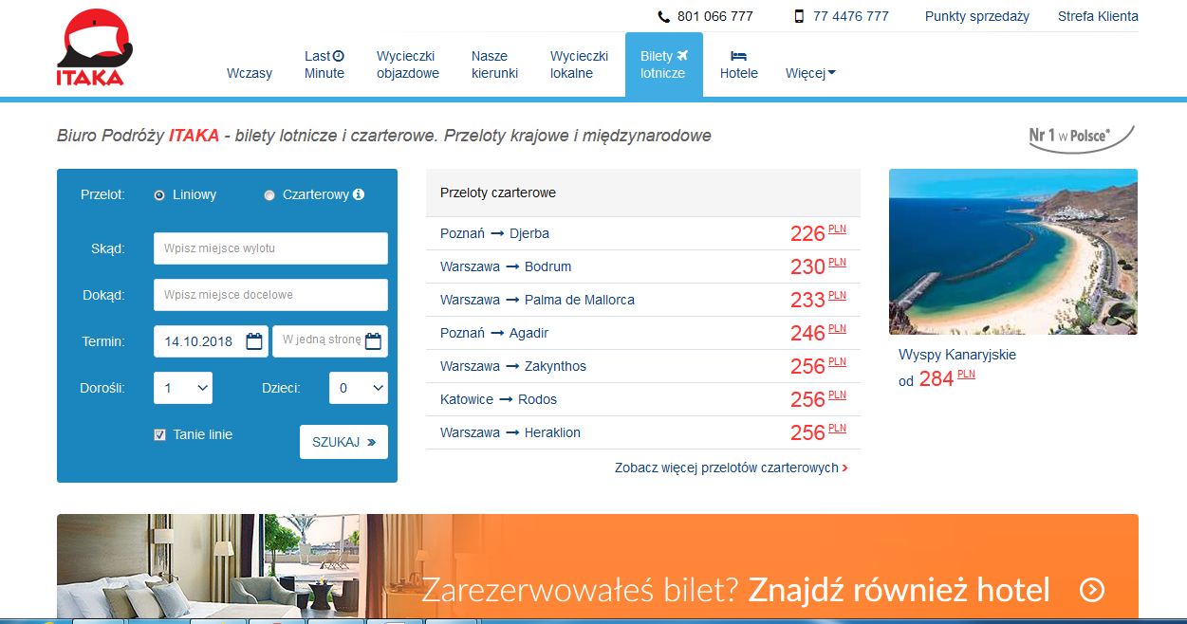Click the Dokąd destination input field
This screenshot has width=1187, height=624.
[270, 295]
